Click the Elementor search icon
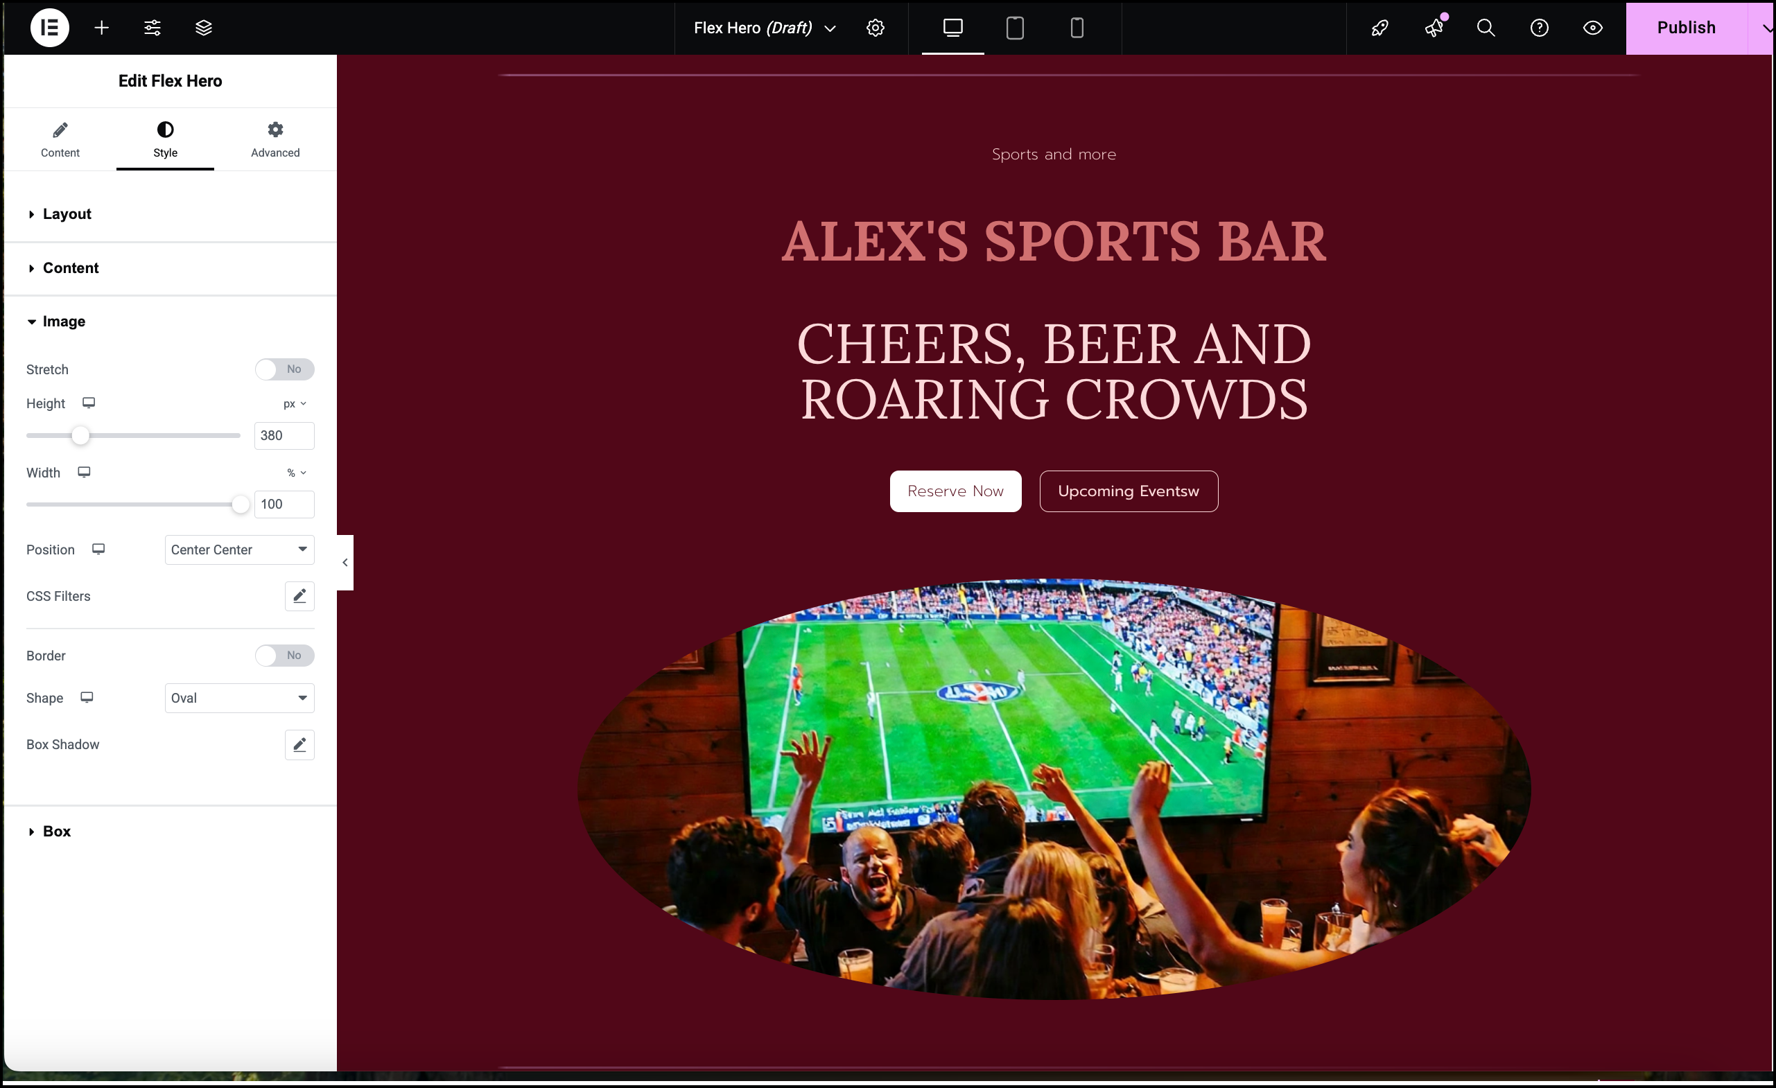 tap(1484, 28)
